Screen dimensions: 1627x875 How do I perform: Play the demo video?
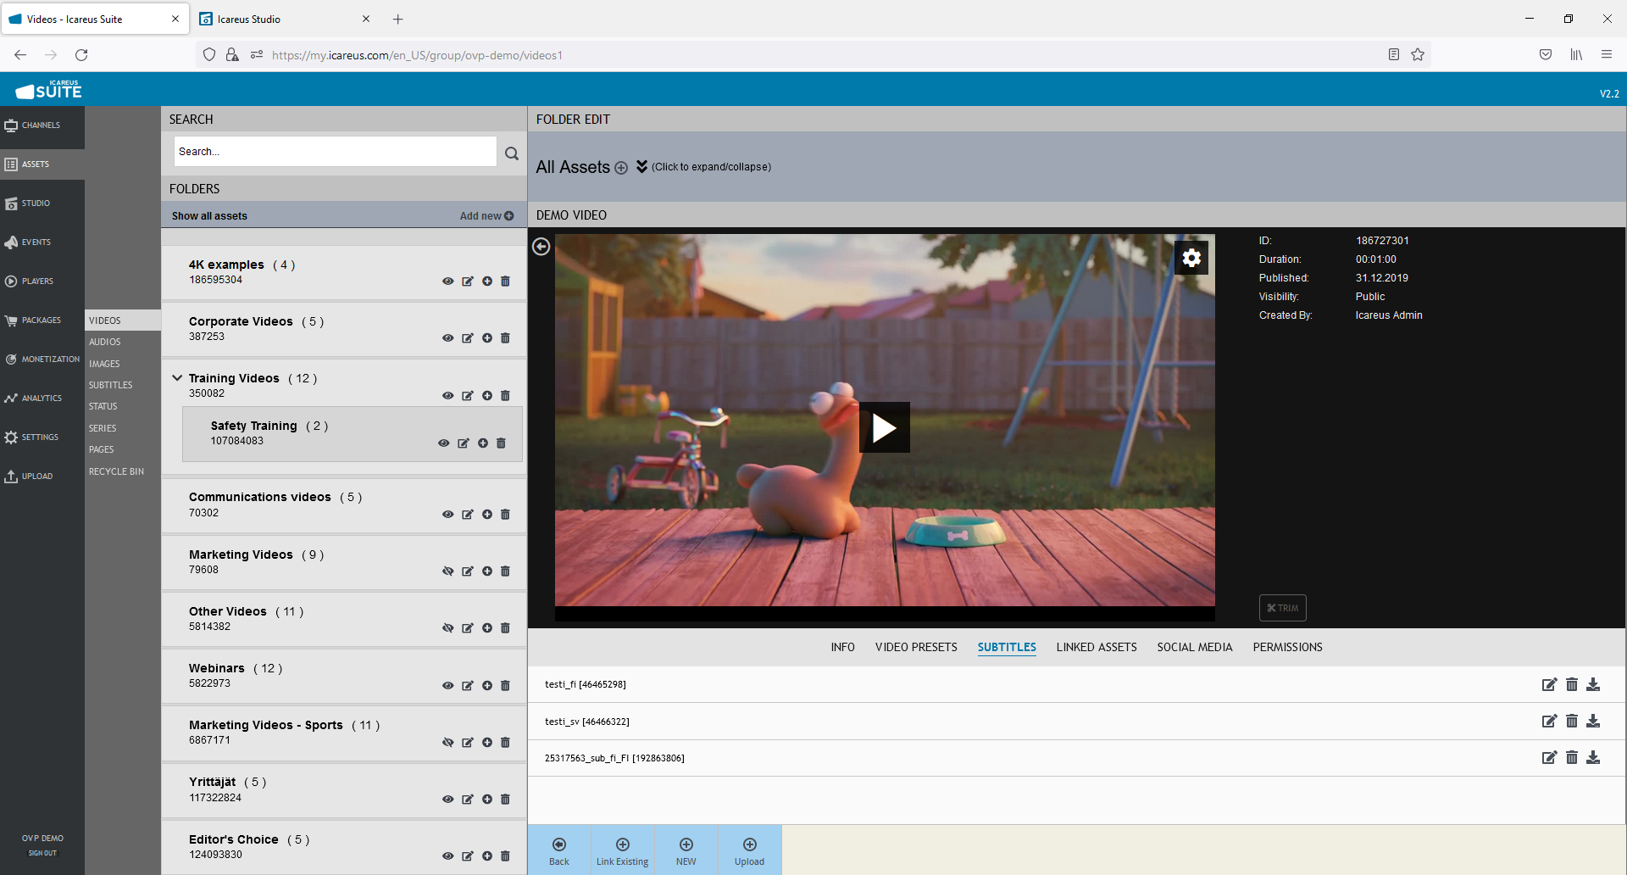(x=884, y=427)
